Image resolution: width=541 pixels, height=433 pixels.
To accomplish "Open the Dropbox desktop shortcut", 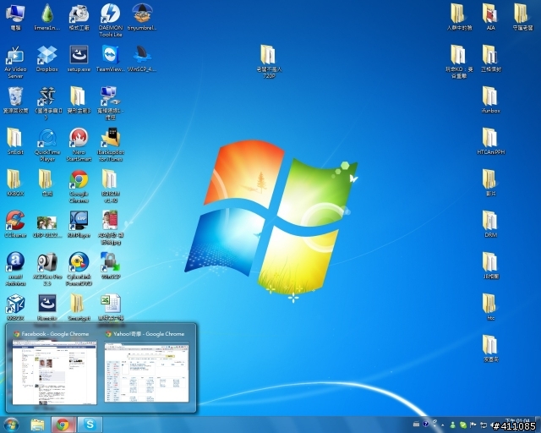I will point(47,58).
